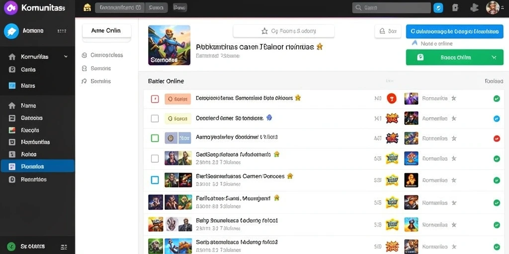This screenshot has height=254, width=509.
Task: Click the red status icon in third row
Action: coord(497,139)
